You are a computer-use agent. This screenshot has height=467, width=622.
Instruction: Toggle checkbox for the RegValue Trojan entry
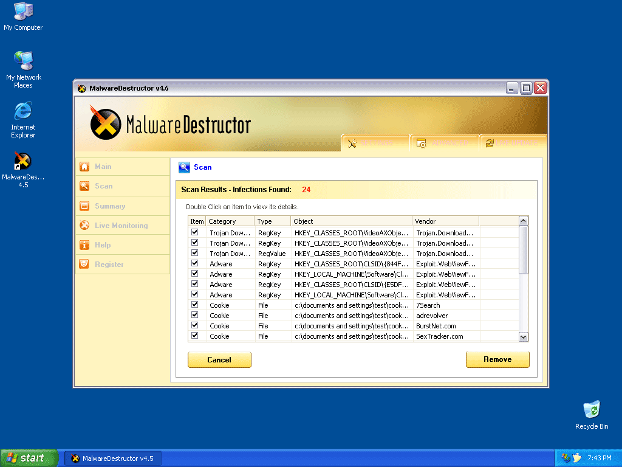click(x=195, y=253)
